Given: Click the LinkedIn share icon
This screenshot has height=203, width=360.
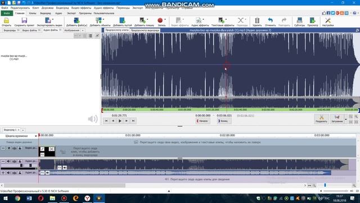Looking at the screenshot, I should [x=346, y=13].
